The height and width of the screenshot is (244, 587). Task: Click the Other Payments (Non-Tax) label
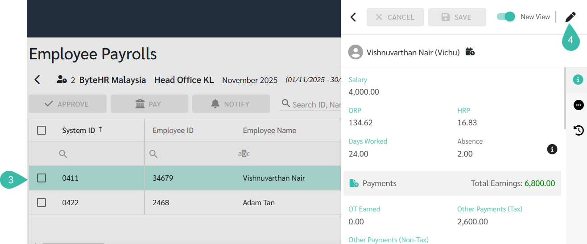(x=389, y=240)
